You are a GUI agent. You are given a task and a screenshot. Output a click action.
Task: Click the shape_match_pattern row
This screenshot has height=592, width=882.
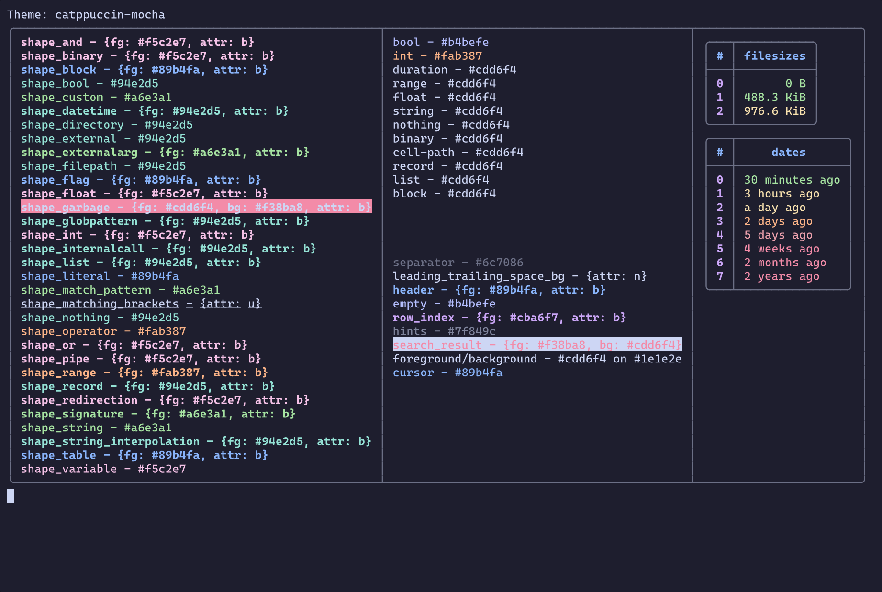pos(121,290)
